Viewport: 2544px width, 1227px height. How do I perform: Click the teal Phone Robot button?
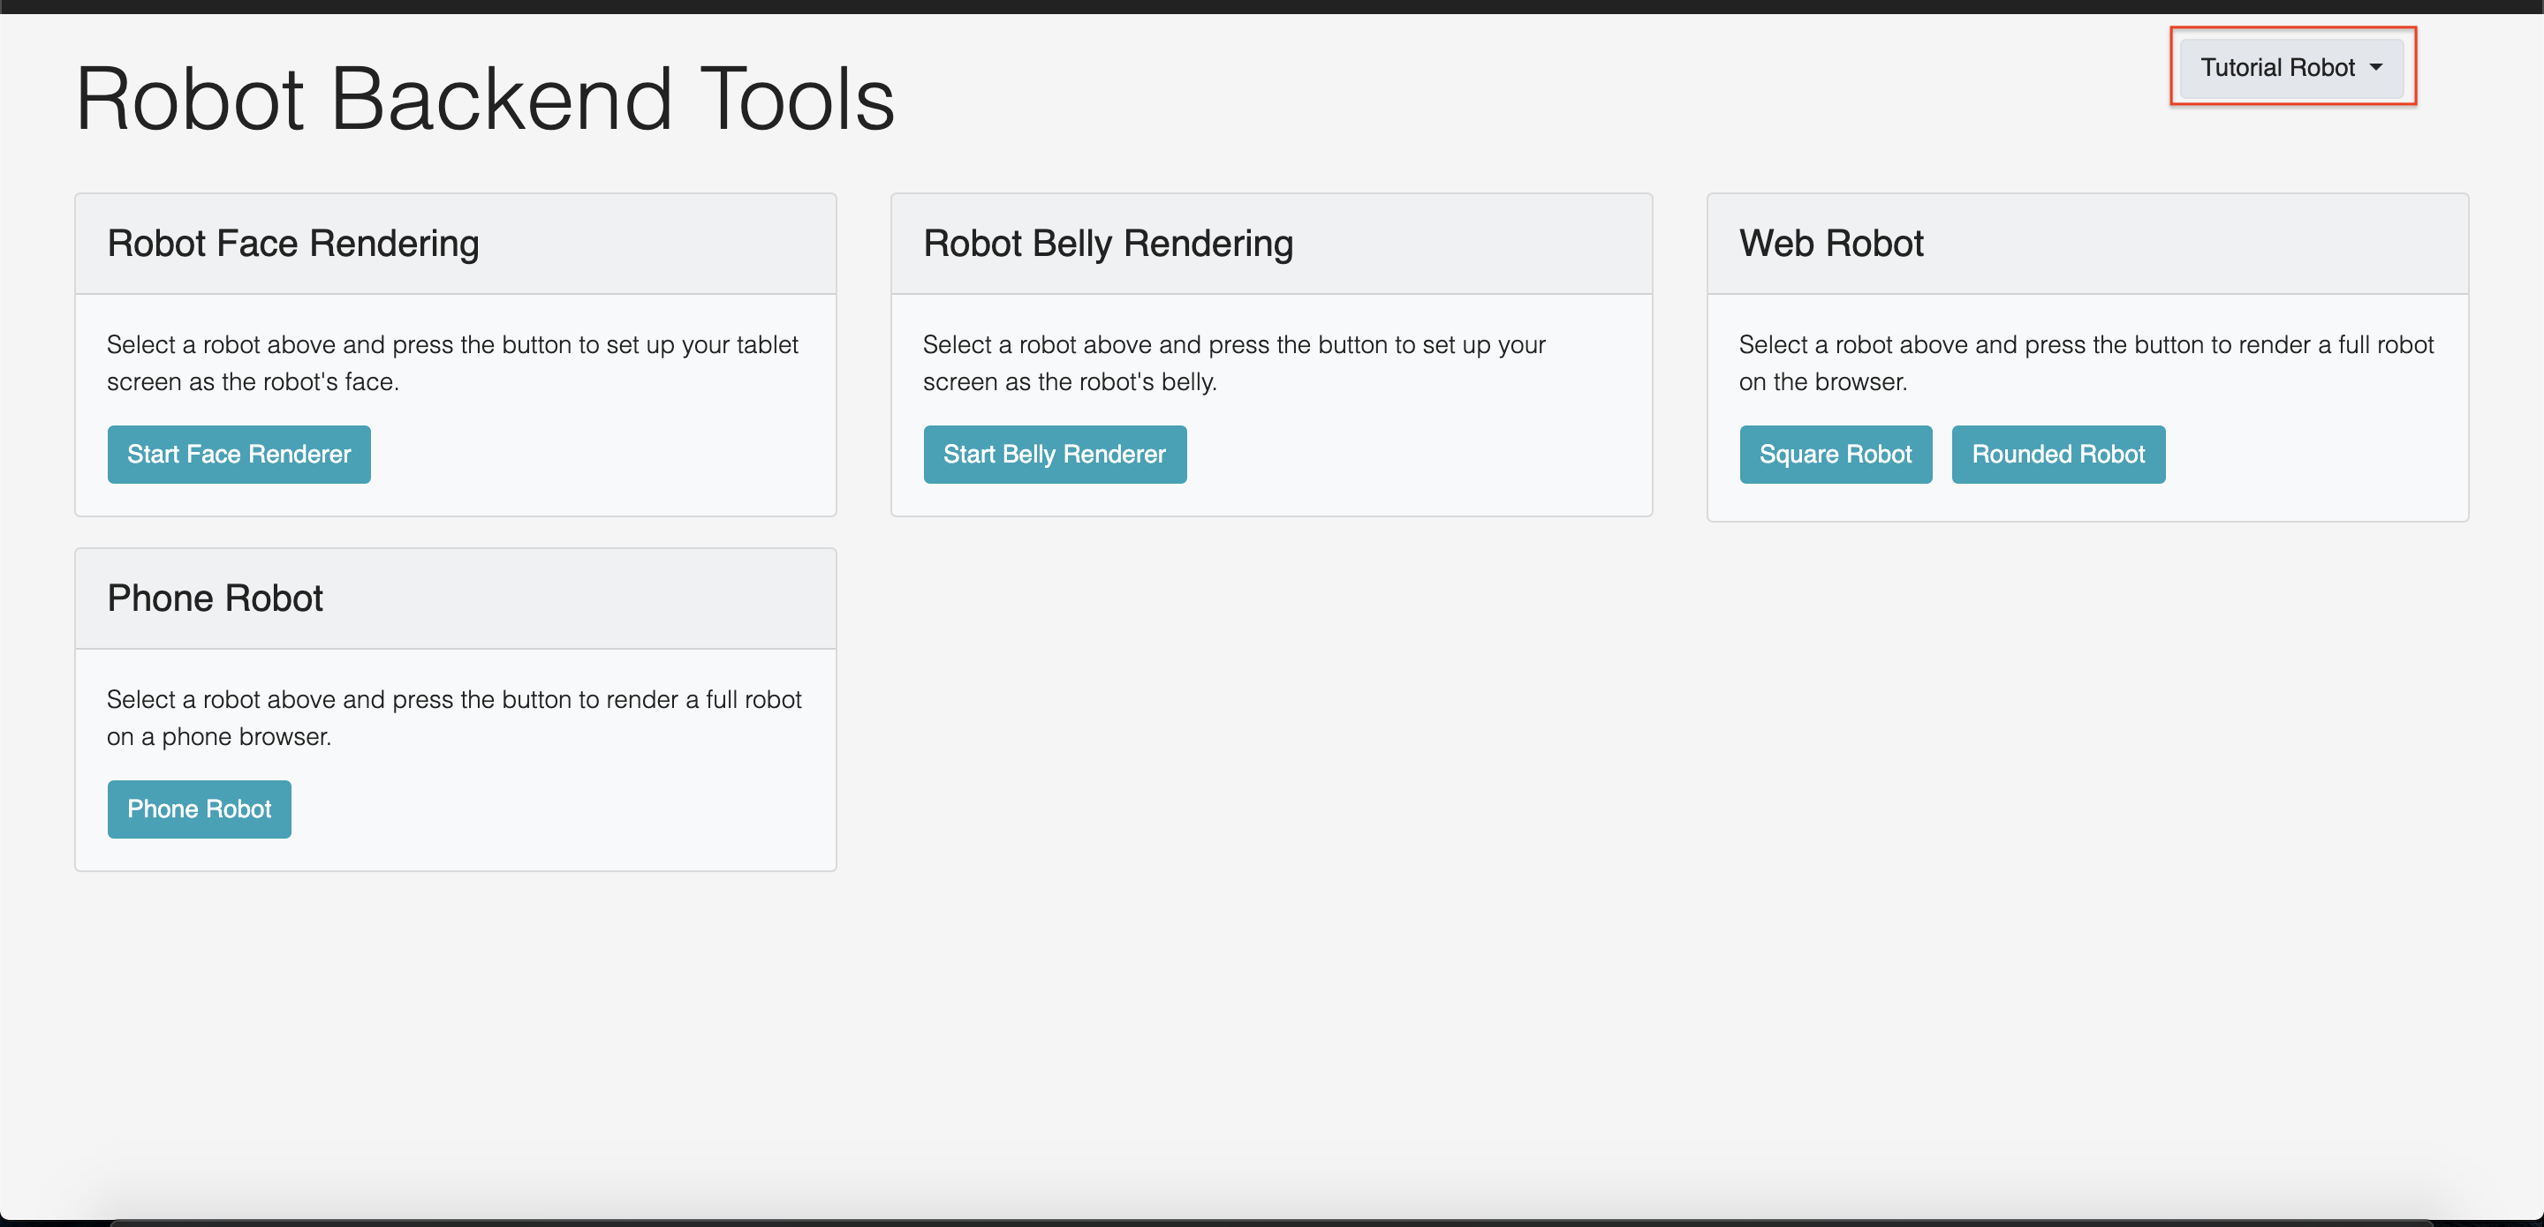(x=199, y=809)
